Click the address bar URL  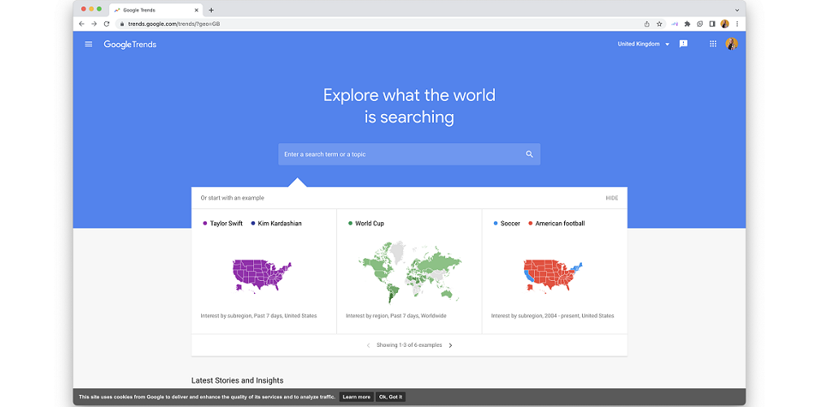(174, 24)
